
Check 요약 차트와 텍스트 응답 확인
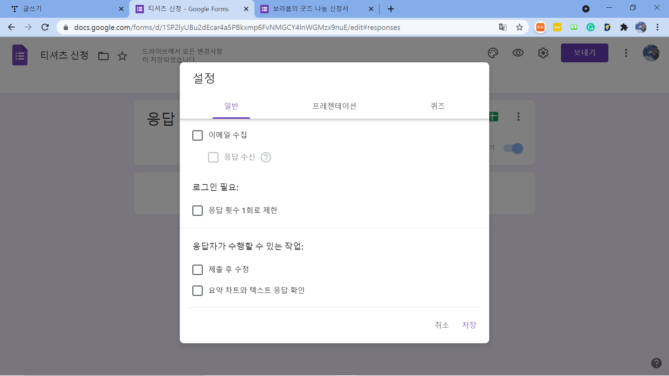point(198,290)
